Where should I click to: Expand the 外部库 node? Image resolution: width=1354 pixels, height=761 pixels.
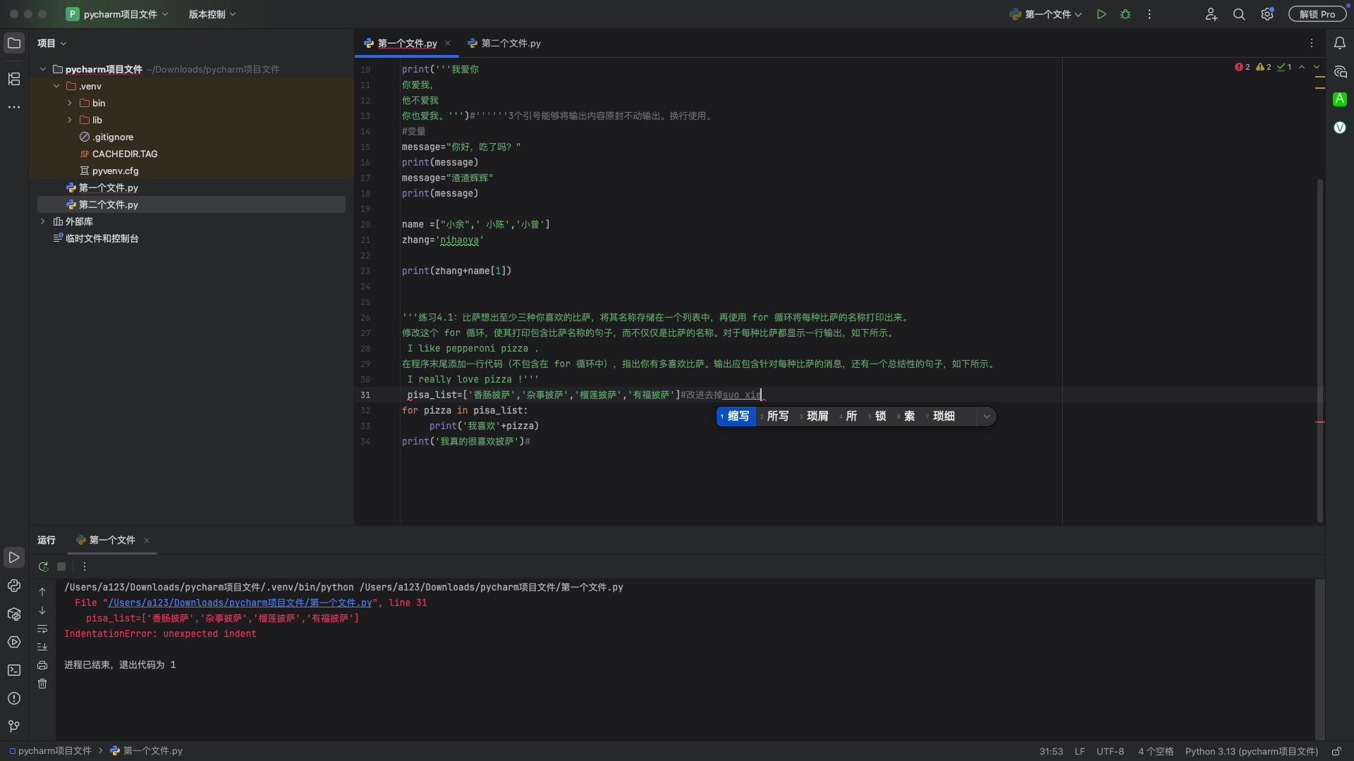[x=43, y=221]
